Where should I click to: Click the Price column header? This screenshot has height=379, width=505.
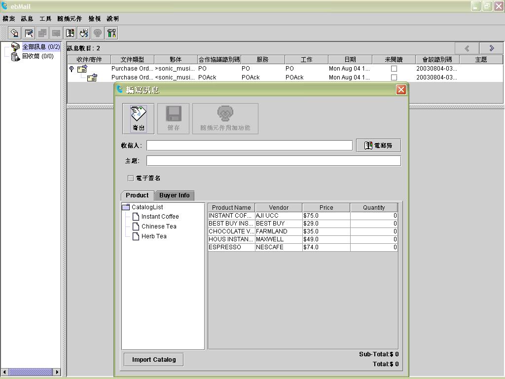coord(326,208)
